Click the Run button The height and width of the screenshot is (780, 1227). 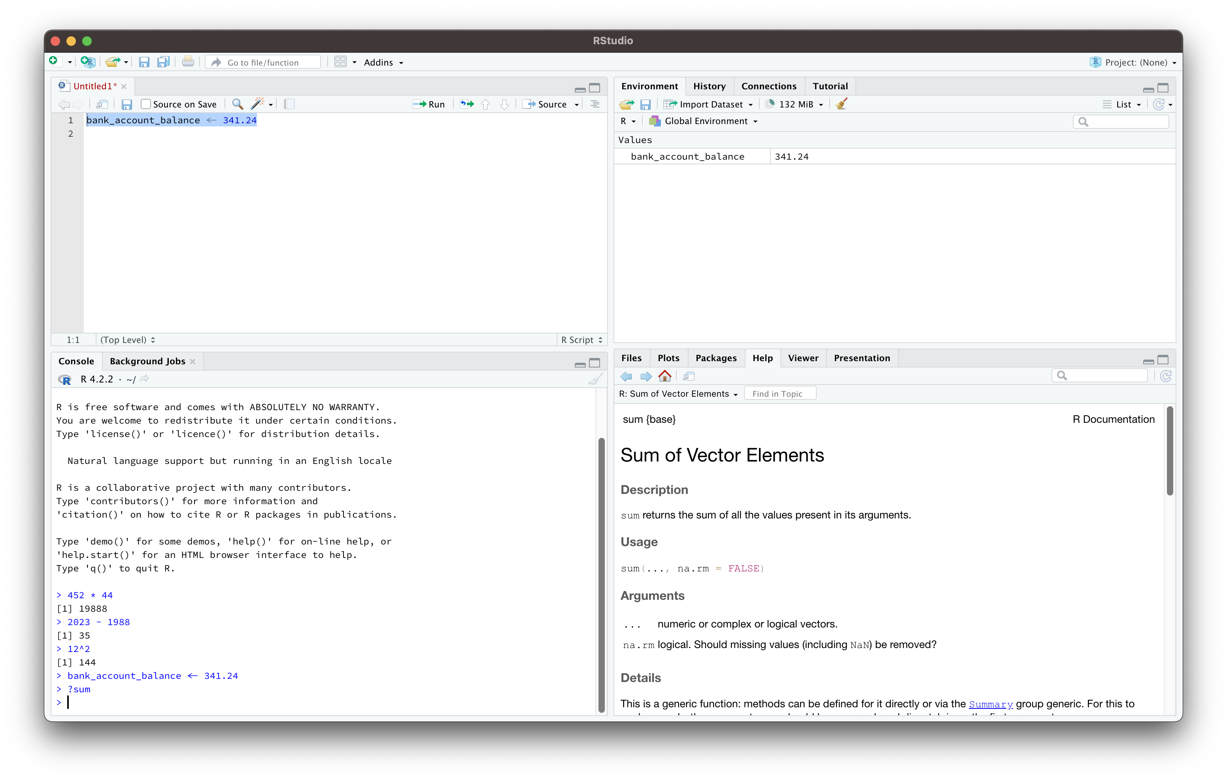pos(429,104)
